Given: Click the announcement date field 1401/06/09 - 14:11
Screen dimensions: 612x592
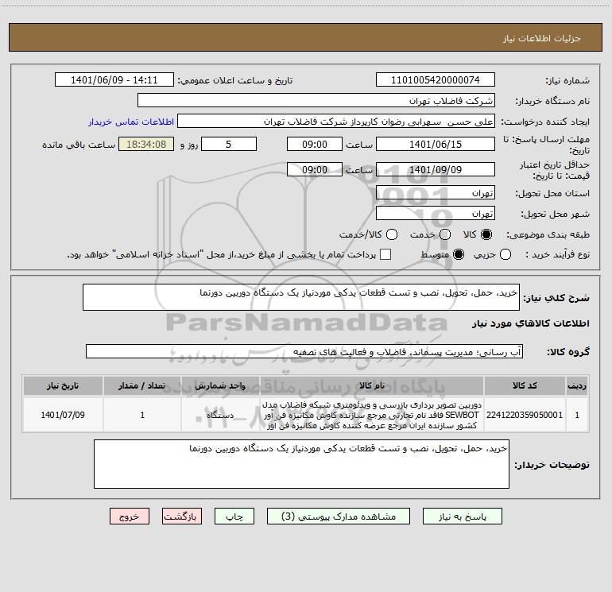Looking at the screenshot, I should coord(114,80).
